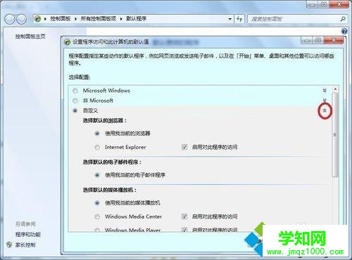Select Internet Explorer as default browser
The width and height of the screenshot is (352, 260).
tap(97, 148)
